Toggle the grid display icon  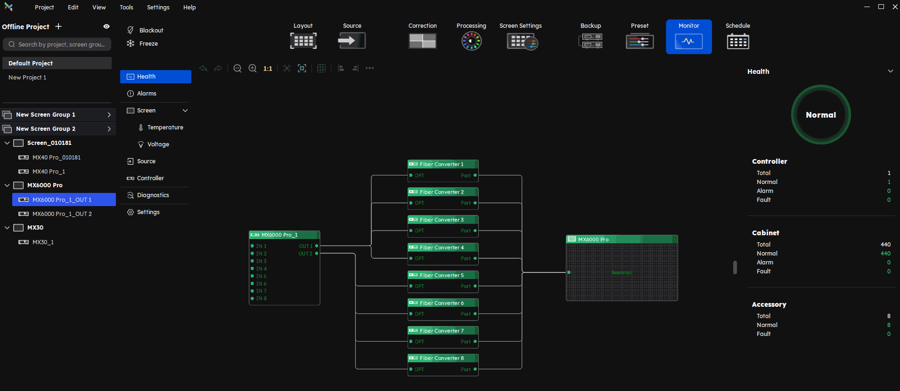(x=321, y=69)
